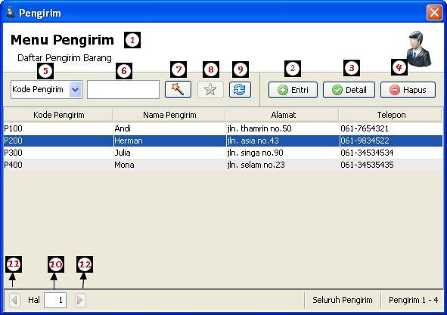Select the row for Julia
The height and width of the screenshot is (315, 447).
(x=223, y=153)
